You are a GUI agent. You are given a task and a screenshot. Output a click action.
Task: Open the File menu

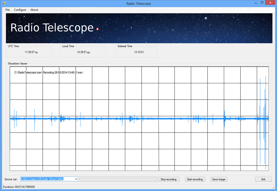coord(7,10)
